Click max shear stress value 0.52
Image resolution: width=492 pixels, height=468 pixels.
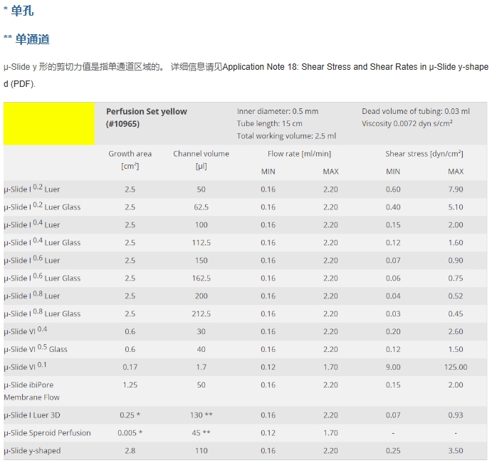tap(456, 296)
